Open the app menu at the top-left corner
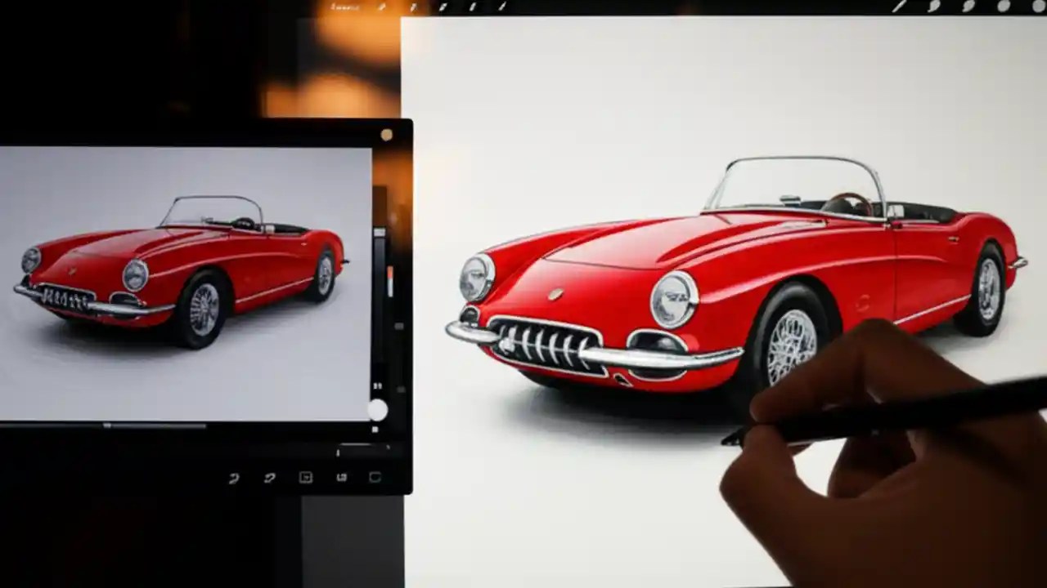 [x=344, y=7]
